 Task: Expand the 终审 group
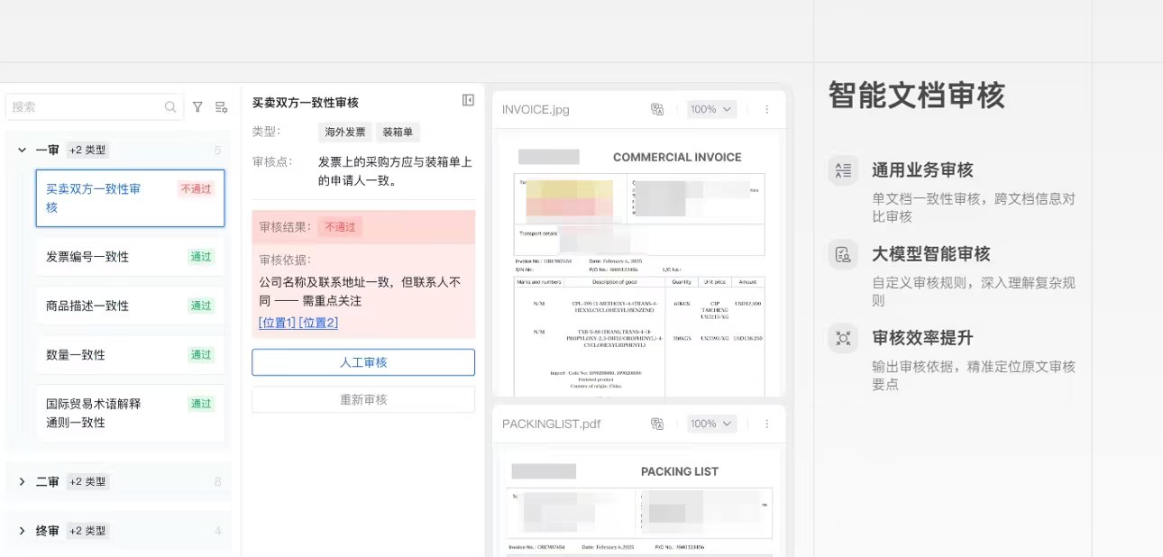(x=23, y=531)
